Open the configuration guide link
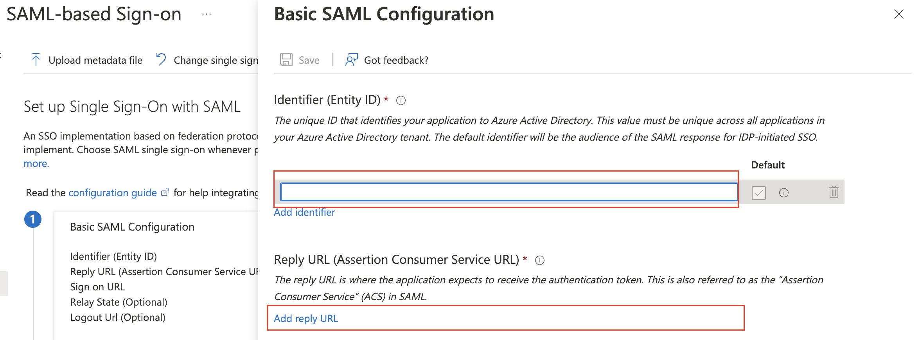920x340 pixels. 113,193
